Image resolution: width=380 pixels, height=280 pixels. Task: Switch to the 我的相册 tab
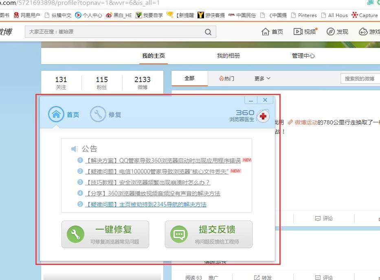click(228, 56)
